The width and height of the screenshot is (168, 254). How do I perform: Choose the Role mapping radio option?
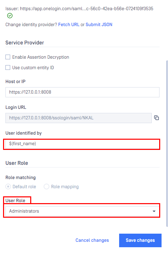(46, 187)
